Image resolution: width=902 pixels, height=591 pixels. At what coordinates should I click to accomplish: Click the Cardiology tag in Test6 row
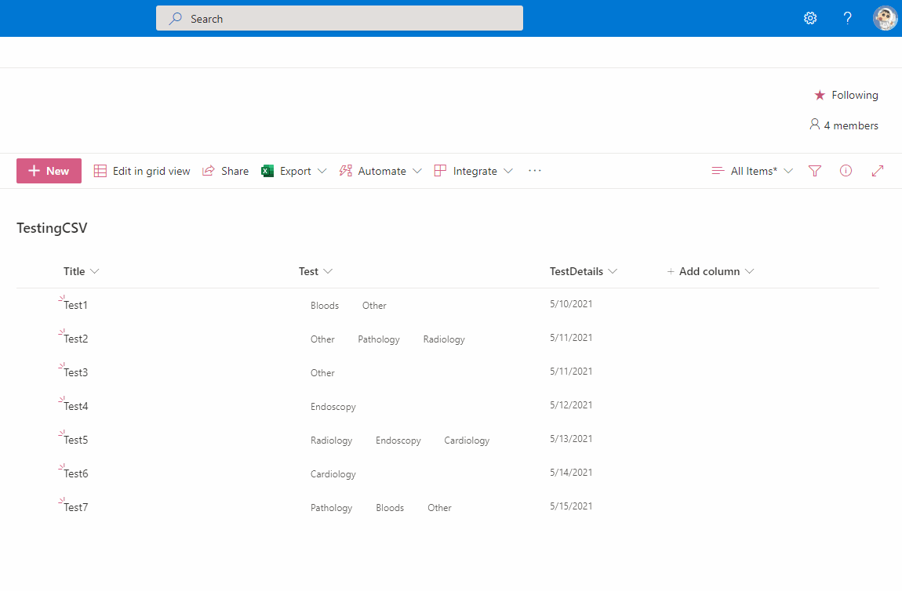coord(333,473)
